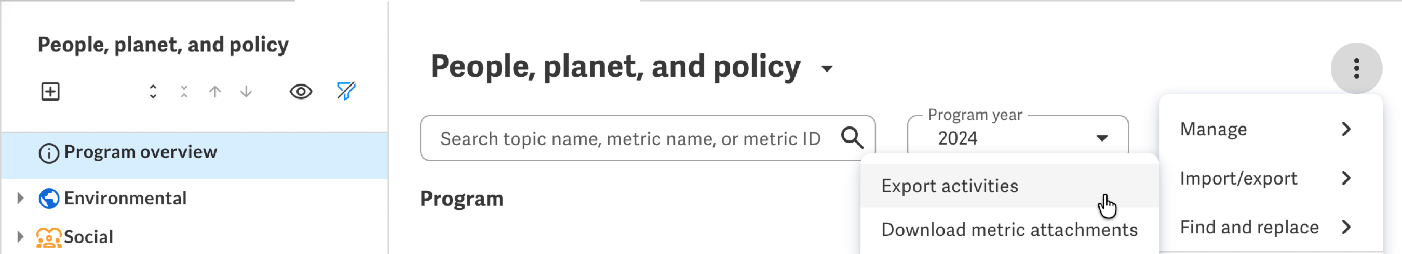Open the program title dropdown arrow
Image resolution: width=1402 pixels, height=254 pixels.
(827, 68)
